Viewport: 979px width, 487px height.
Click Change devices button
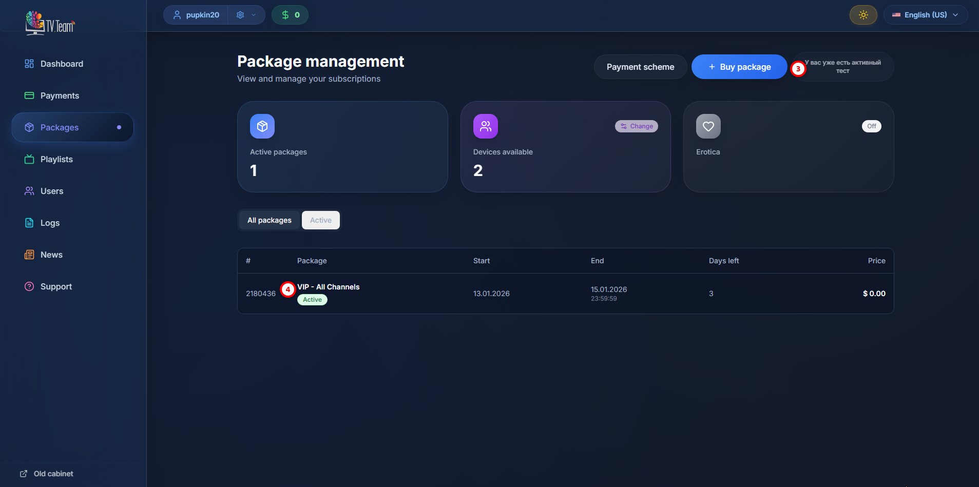coord(636,126)
